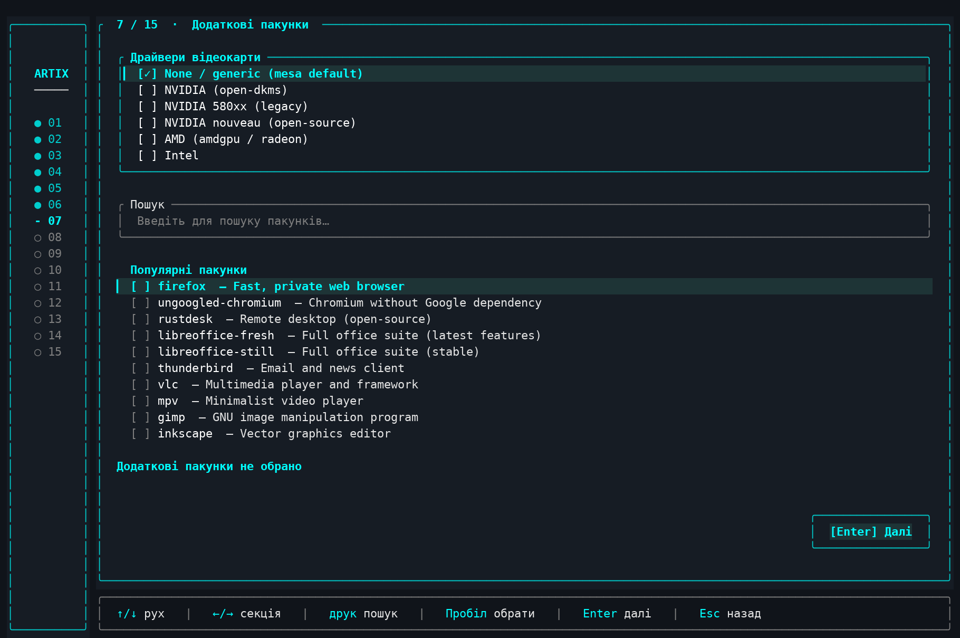
Task: Tick the Intel driver option
Action: 168,156
